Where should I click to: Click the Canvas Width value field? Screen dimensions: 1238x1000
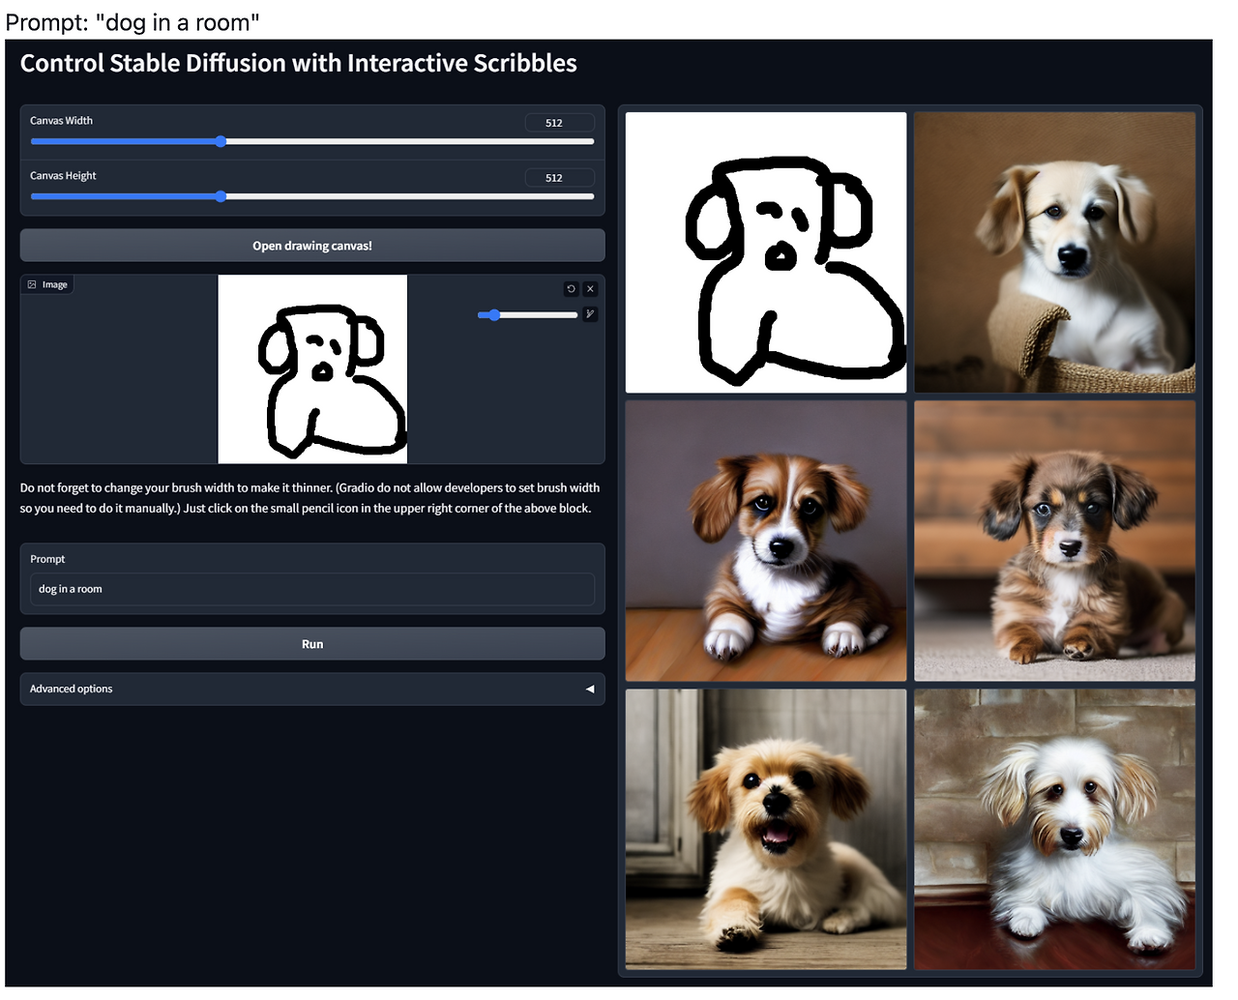[x=560, y=123]
